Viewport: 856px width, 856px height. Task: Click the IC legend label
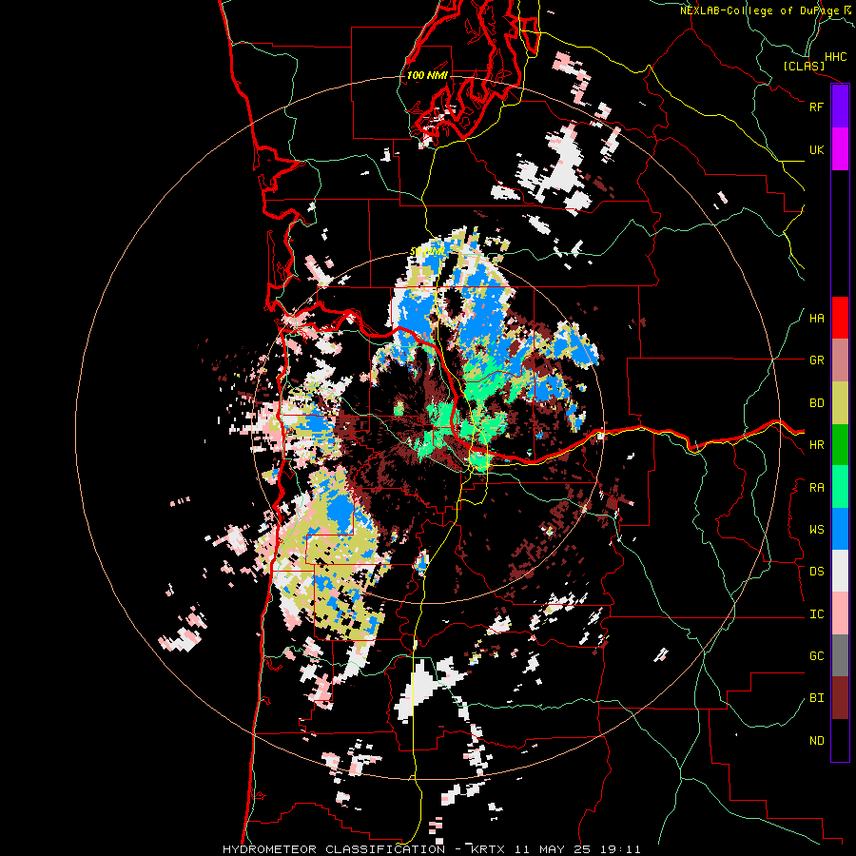(x=816, y=614)
